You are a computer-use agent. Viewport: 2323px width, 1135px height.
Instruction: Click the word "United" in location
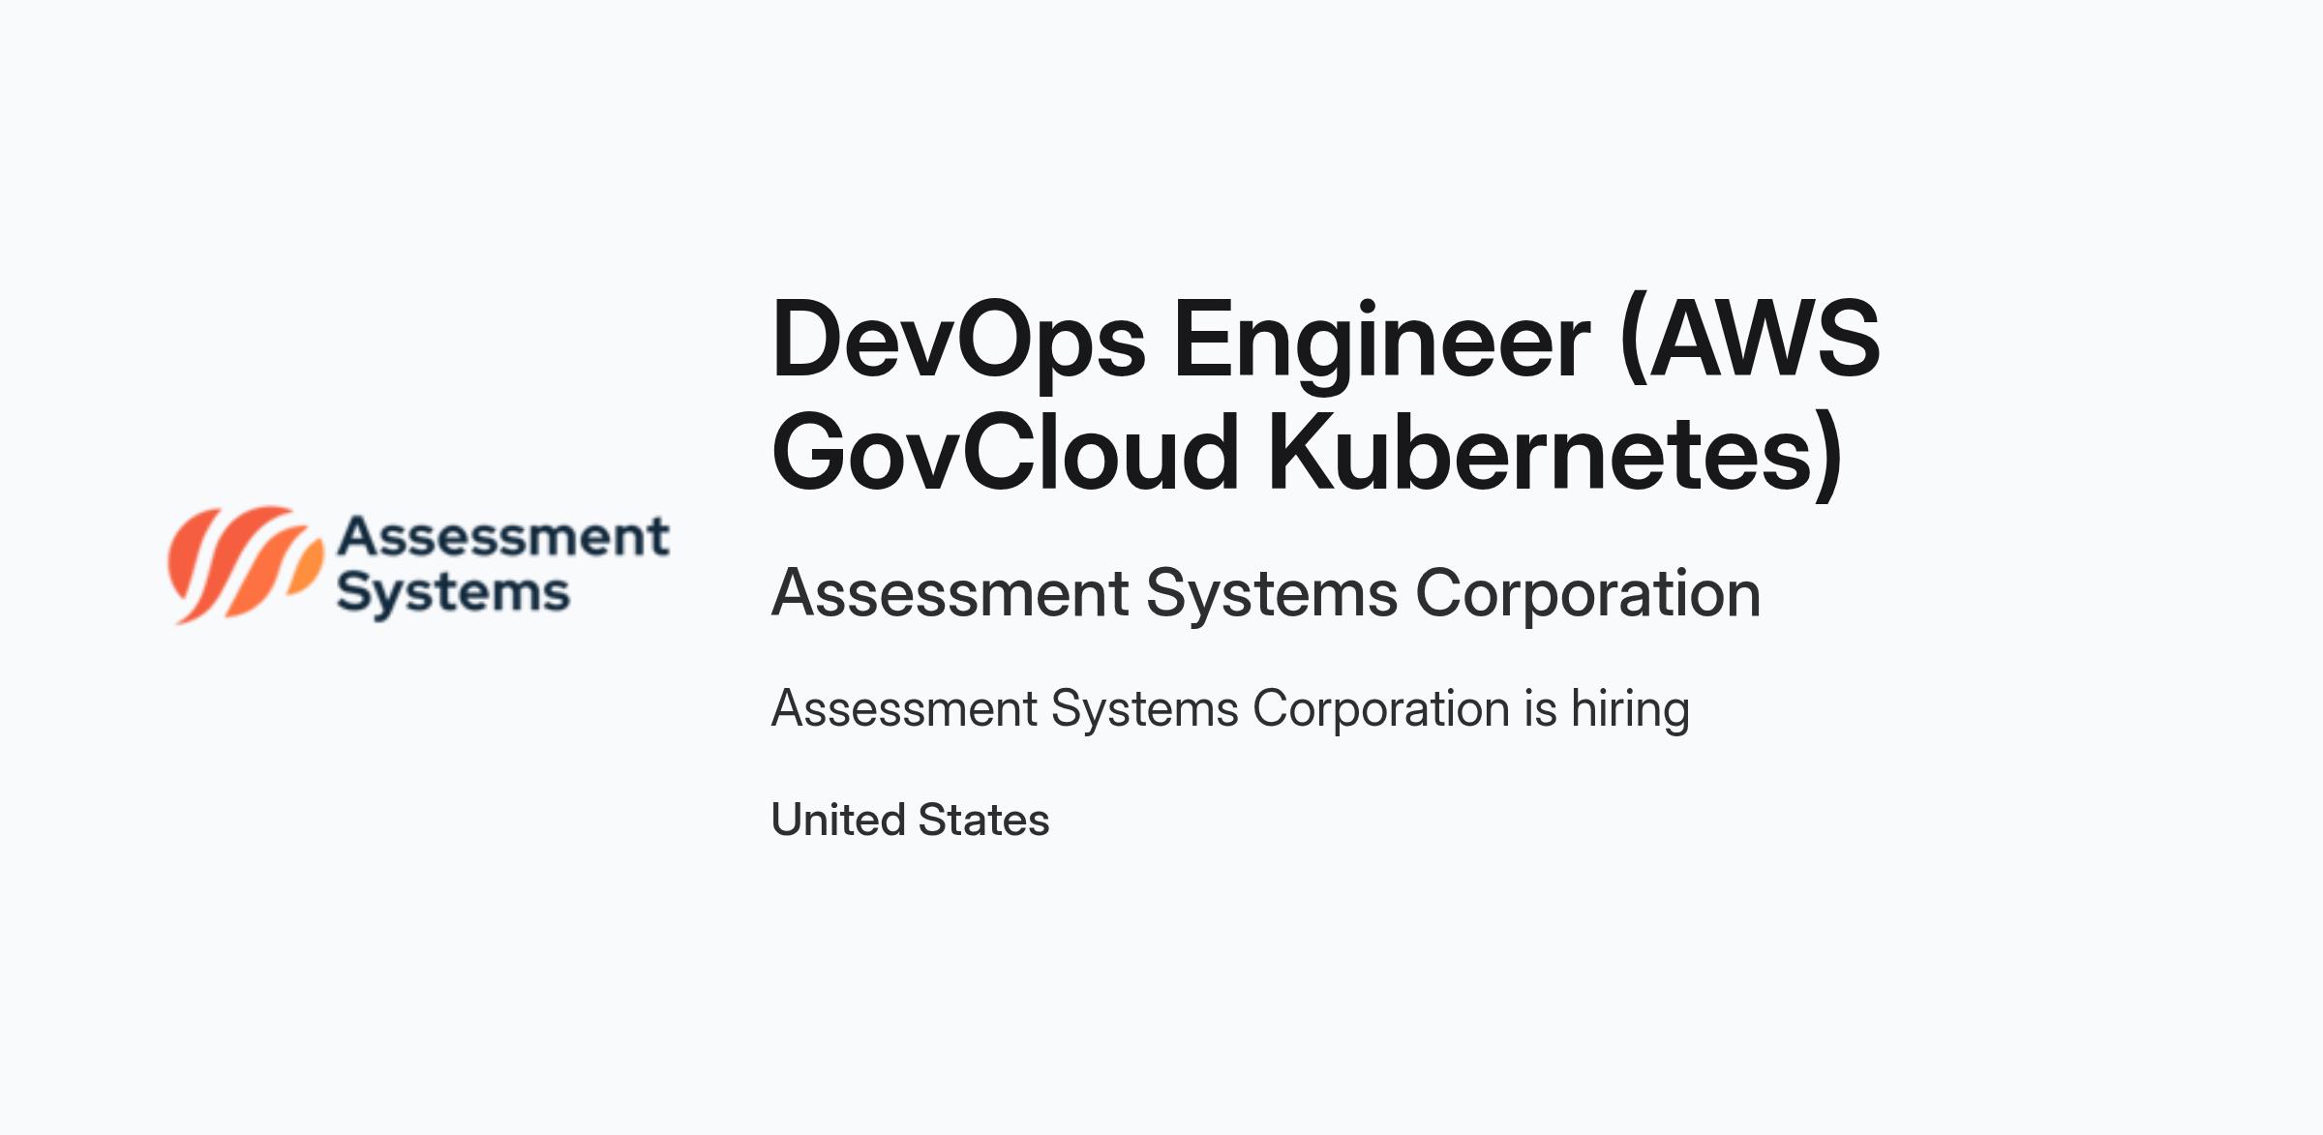(x=837, y=820)
